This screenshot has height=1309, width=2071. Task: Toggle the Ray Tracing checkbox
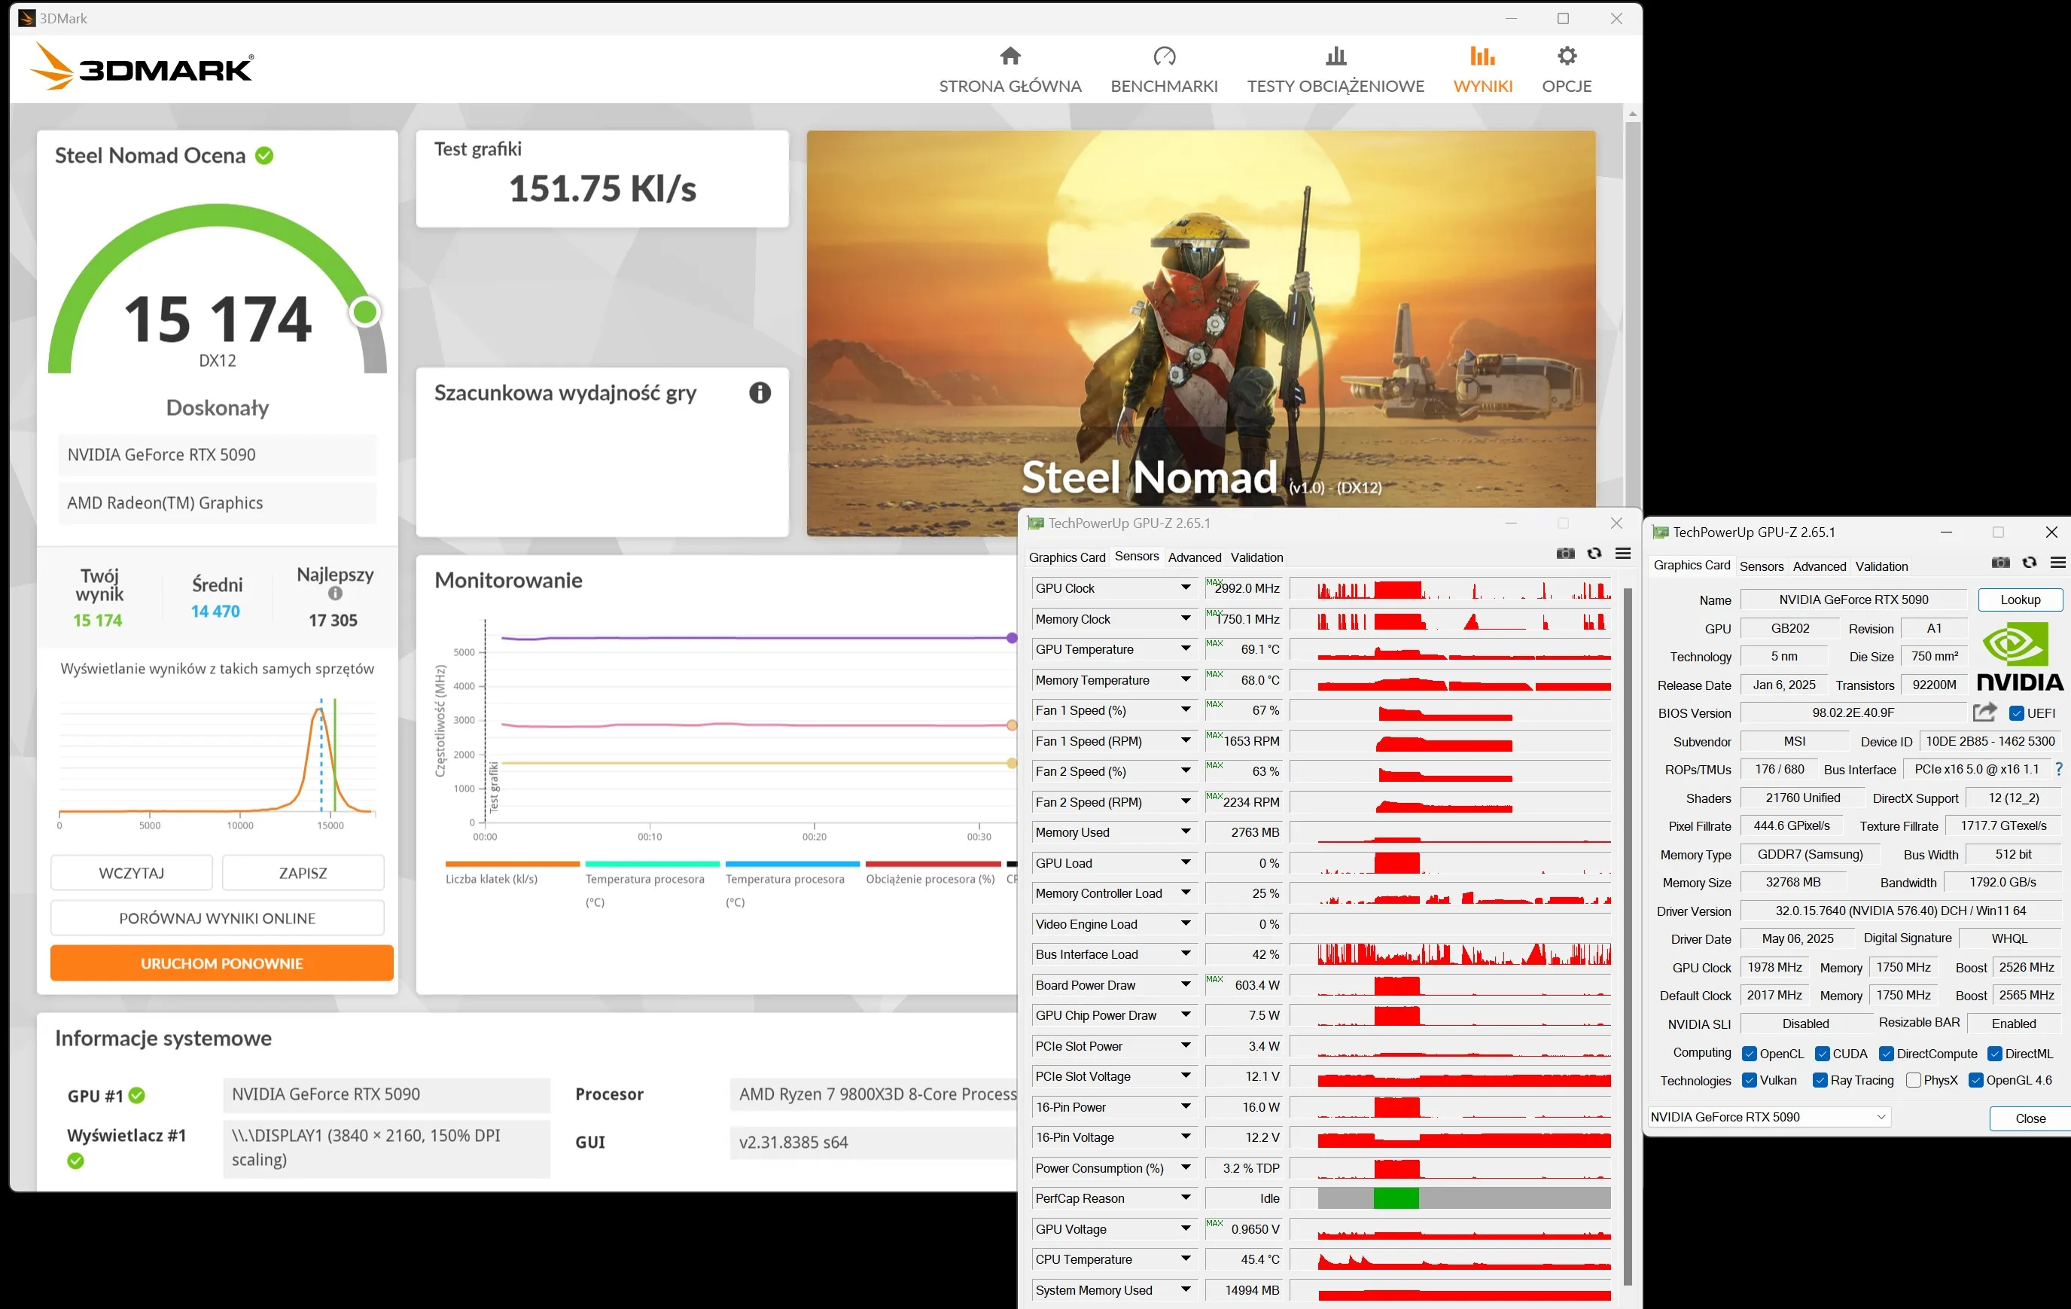[x=1820, y=1080]
